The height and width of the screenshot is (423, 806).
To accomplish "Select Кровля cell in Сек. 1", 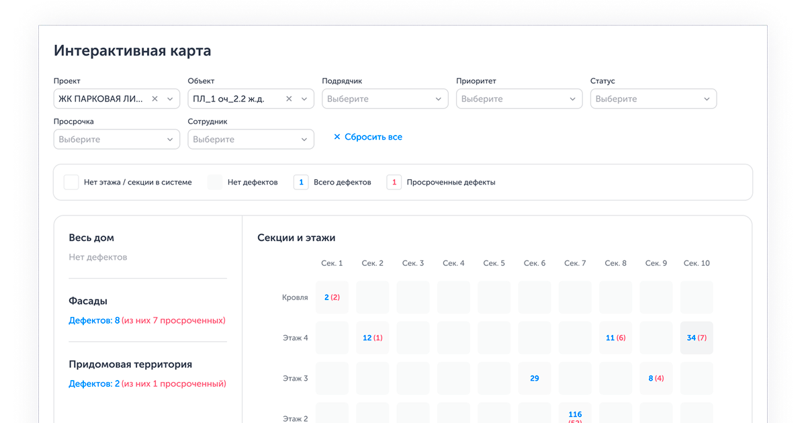I will (x=332, y=297).
